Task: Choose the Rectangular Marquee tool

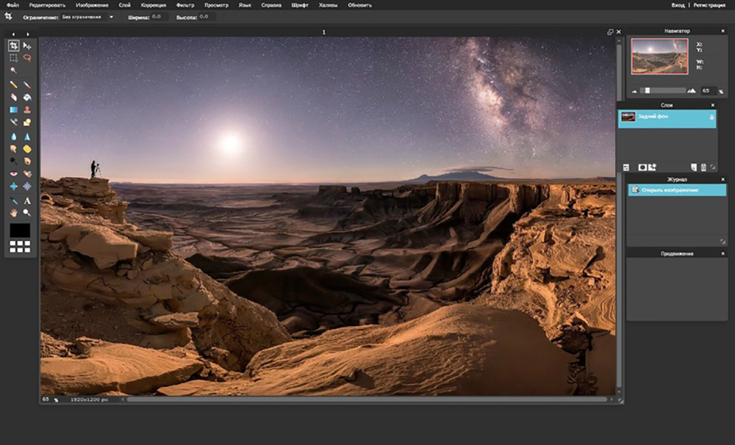Action: click(x=13, y=57)
